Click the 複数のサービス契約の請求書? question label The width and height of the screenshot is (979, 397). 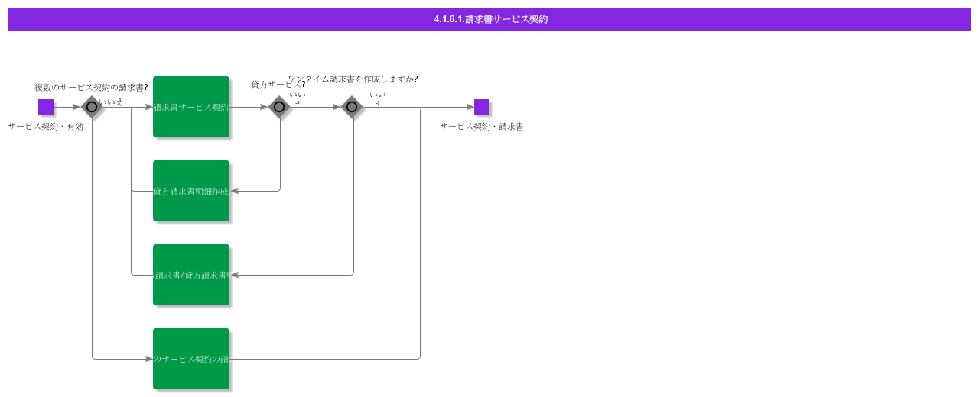(91, 88)
